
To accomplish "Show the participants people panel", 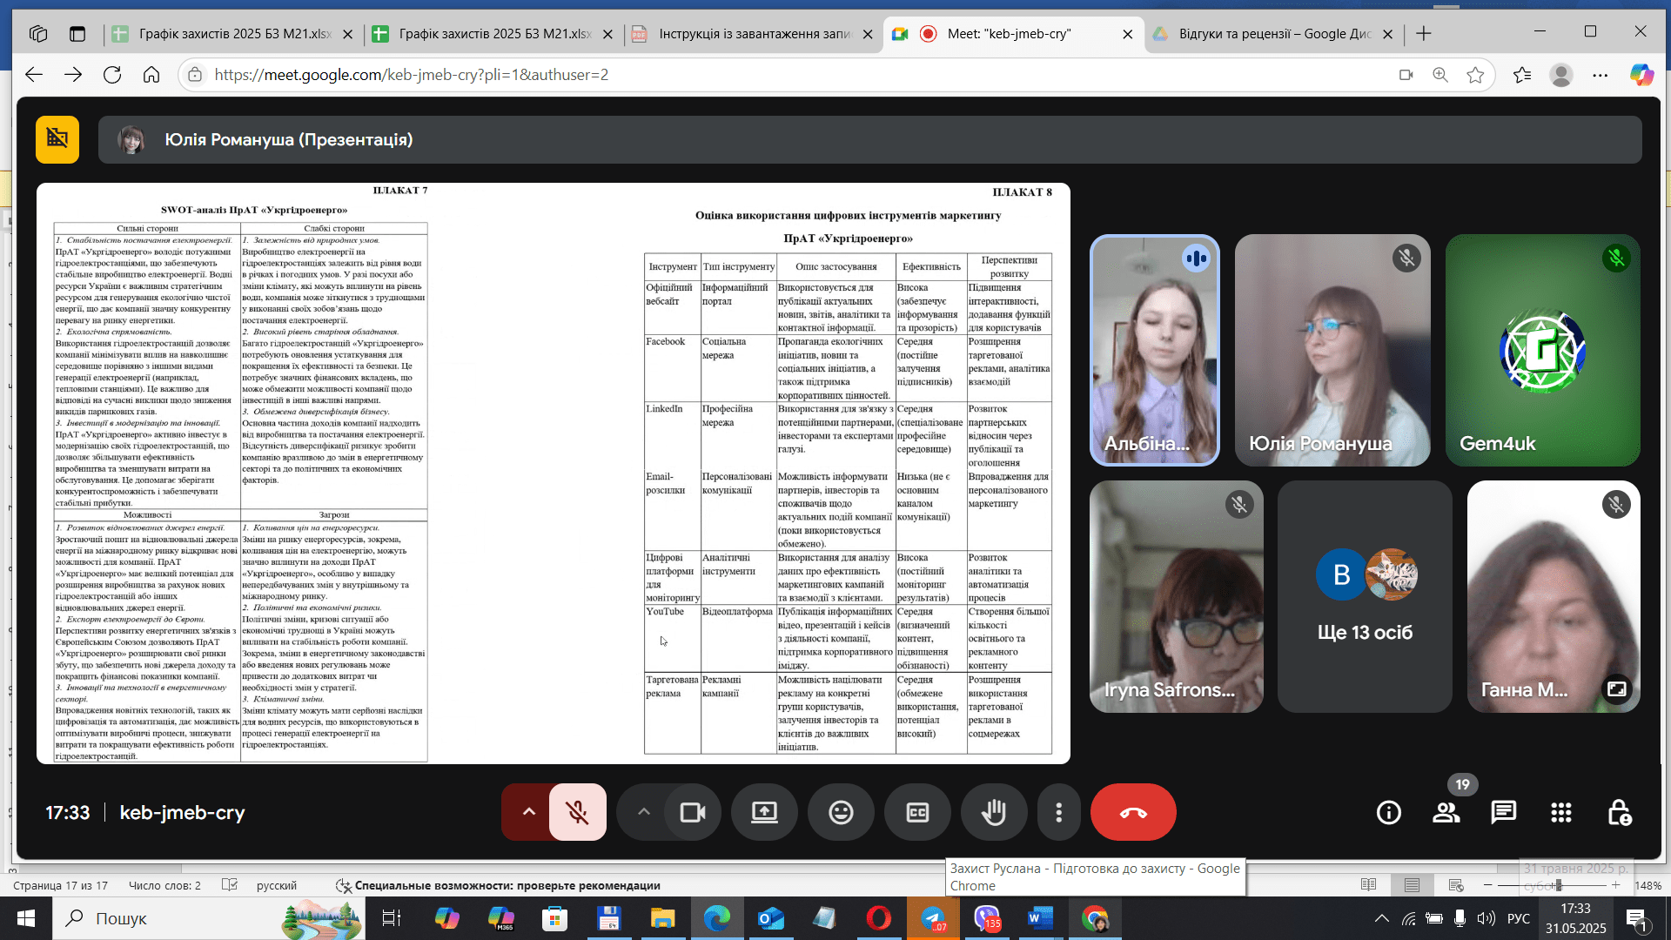I will point(1446,812).
